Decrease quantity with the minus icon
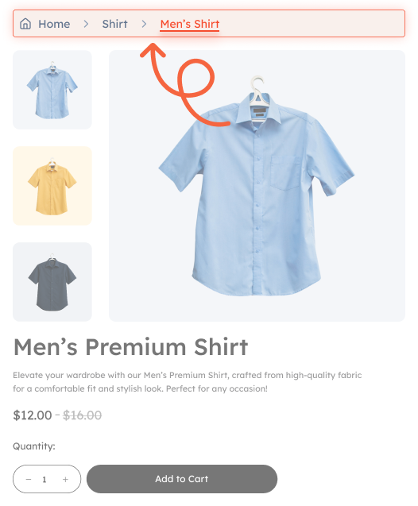This screenshot has height=506, width=418. [x=29, y=479]
